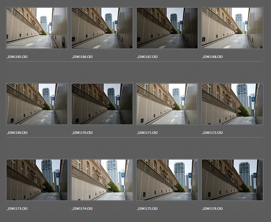Select the _E2M1174.CR2 filename text
Viewport: 271px width, 222px height.
pos(82,209)
